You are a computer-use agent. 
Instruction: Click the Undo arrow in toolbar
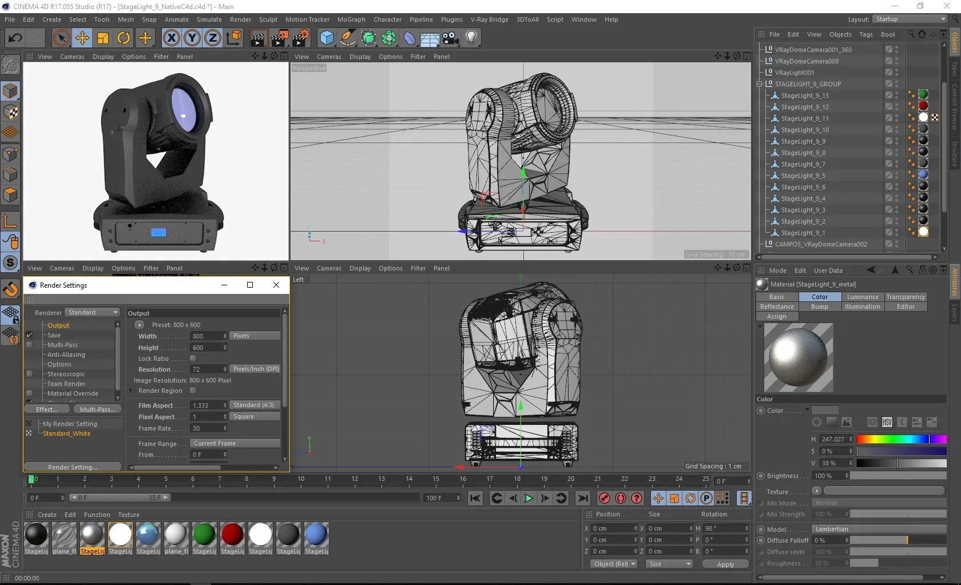click(15, 38)
